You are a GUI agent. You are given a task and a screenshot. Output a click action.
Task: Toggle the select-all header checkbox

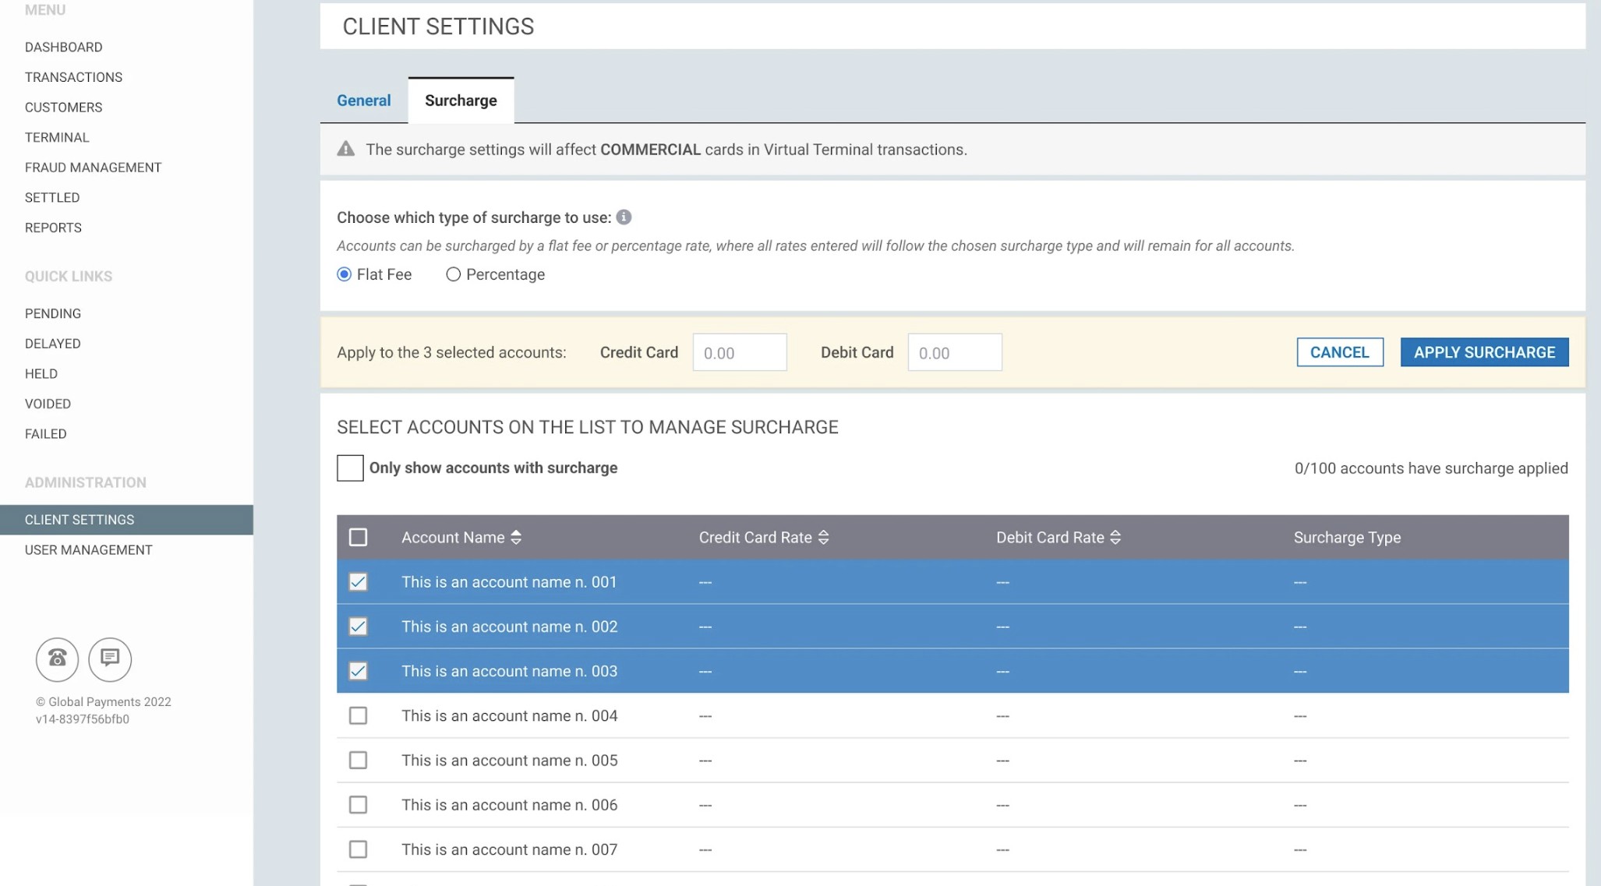(x=358, y=538)
